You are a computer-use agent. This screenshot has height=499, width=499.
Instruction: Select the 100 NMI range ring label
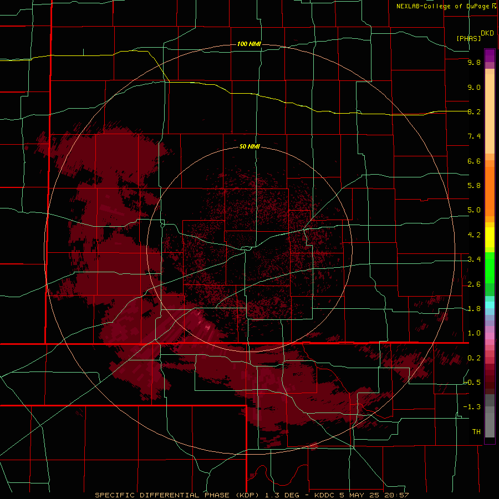[249, 44]
